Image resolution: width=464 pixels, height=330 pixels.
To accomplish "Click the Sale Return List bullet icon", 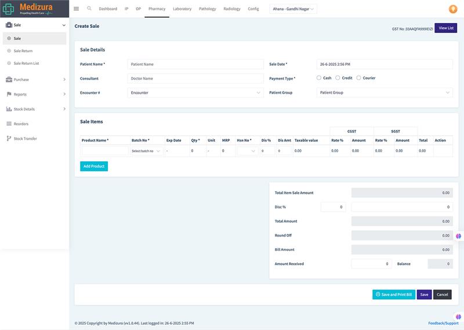I will click(9, 63).
